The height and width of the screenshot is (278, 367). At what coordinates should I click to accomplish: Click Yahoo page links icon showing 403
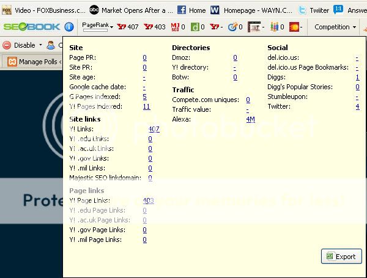click(x=148, y=27)
